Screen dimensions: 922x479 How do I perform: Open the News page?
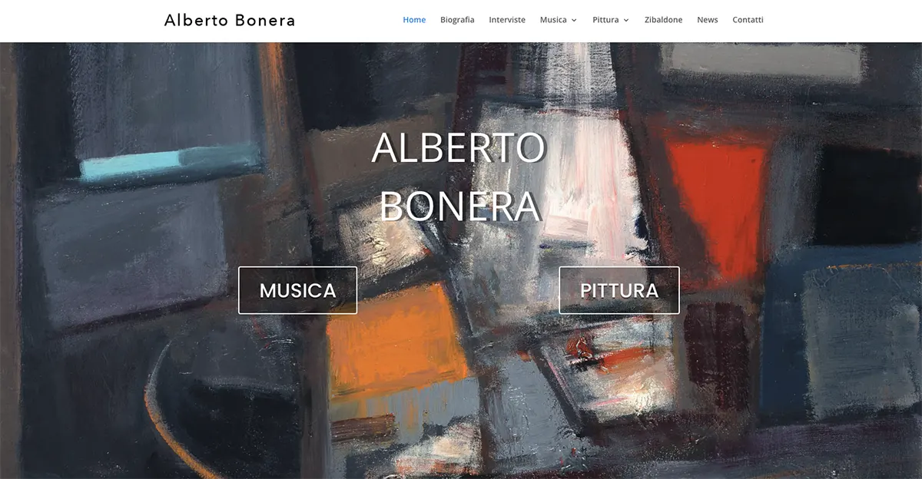tap(708, 20)
